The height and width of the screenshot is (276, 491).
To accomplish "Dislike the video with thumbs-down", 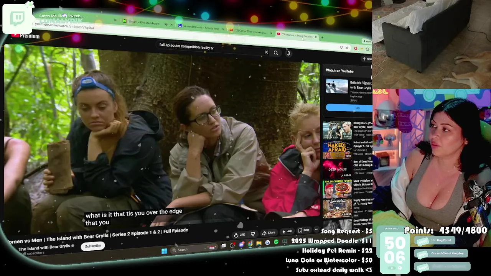I will tap(253, 234).
